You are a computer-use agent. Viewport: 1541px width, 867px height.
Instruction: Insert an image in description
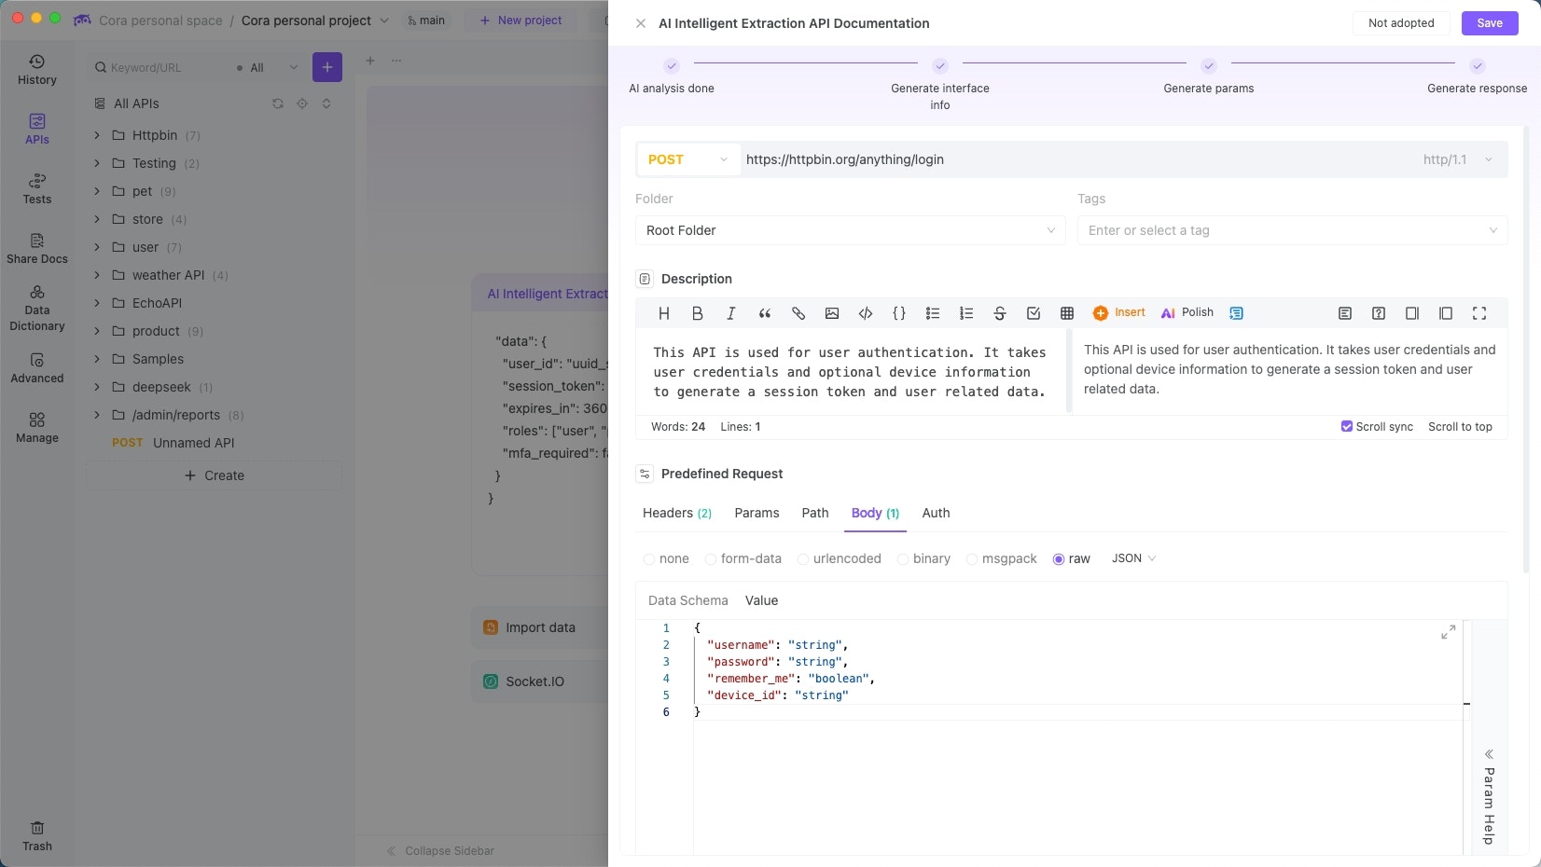point(832,313)
